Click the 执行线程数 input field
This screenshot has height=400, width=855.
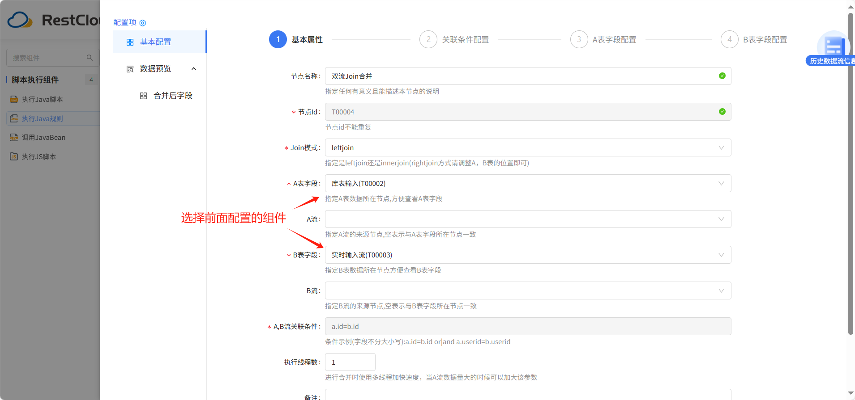[350, 362]
